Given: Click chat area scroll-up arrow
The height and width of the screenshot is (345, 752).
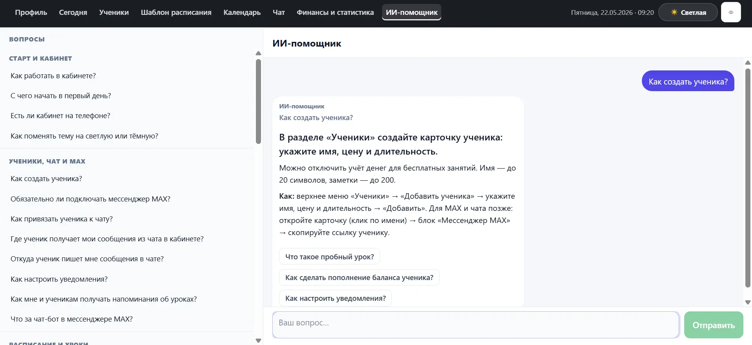Looking at the screenshot, I should pyautogui.click(x=748, y=63).
